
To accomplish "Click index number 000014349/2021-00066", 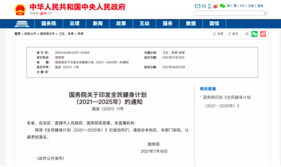I will pos(72,52).
